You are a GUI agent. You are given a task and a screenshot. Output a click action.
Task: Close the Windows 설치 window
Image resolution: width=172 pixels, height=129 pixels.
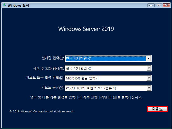click(166, 5)
